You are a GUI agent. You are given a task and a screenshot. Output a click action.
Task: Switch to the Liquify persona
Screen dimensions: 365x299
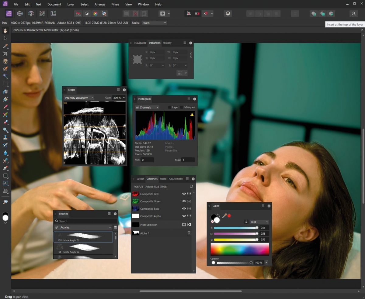click(20, 13)
